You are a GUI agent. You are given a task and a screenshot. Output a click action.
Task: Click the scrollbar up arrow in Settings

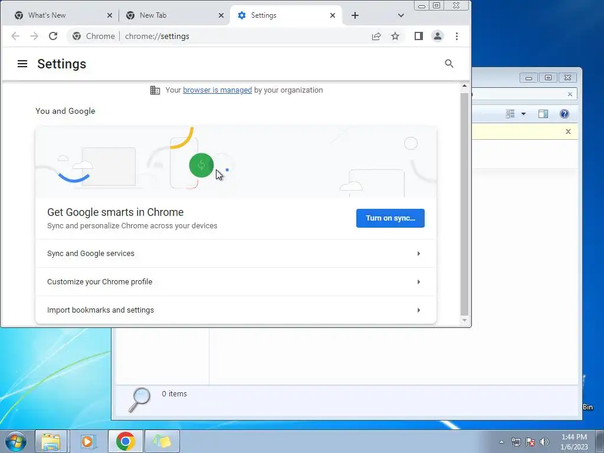point(465,86)
